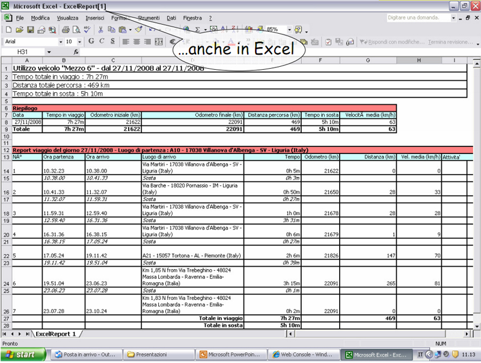Click the horizontal scrollbar right arrow
481x363 pixels.
(x=467, y=334)
